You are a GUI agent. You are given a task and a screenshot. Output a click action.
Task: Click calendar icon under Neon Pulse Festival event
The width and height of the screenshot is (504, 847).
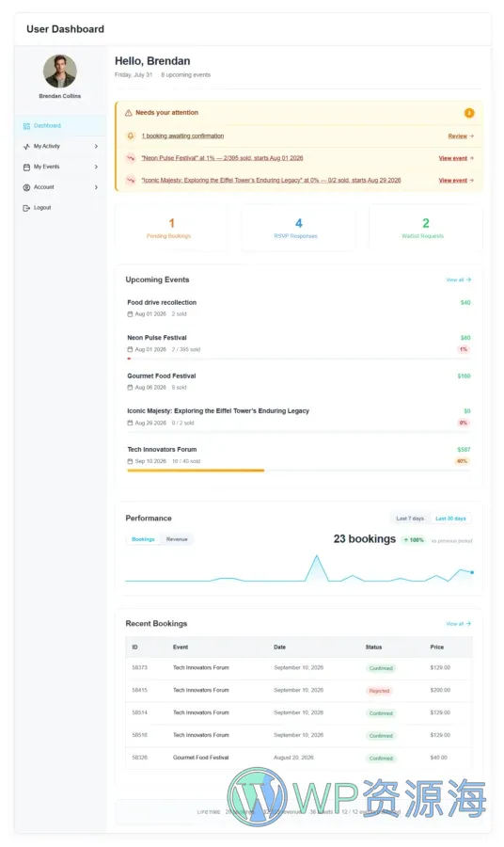tap(130, 349)
